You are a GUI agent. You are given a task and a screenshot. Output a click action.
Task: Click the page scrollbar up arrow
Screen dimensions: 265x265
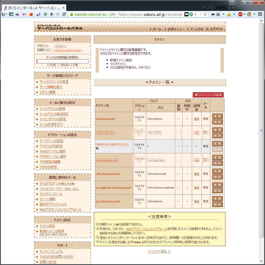[261, 21]
